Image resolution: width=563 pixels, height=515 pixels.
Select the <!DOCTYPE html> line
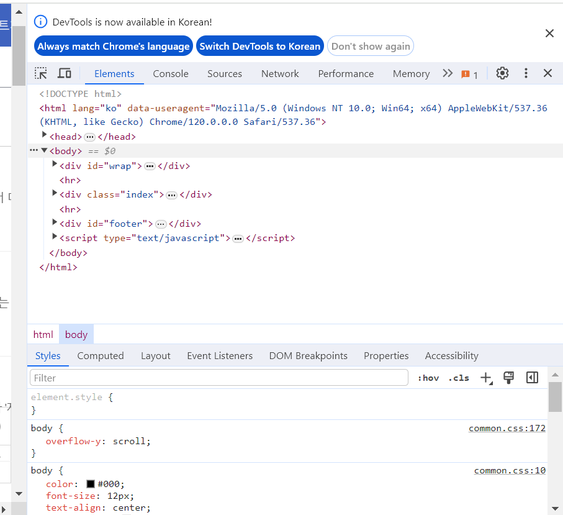point(81,94)
